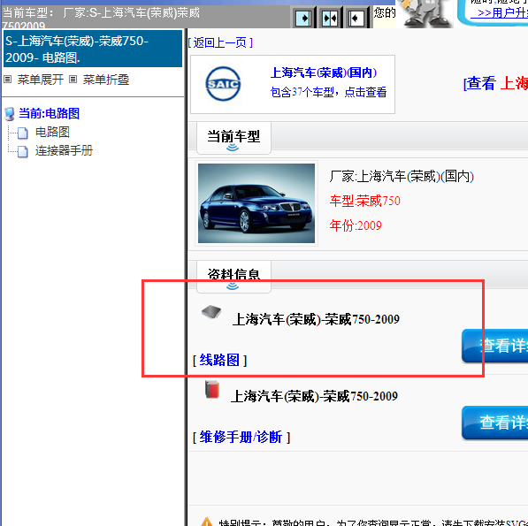Open the 连接器手册 tree item

64,150
